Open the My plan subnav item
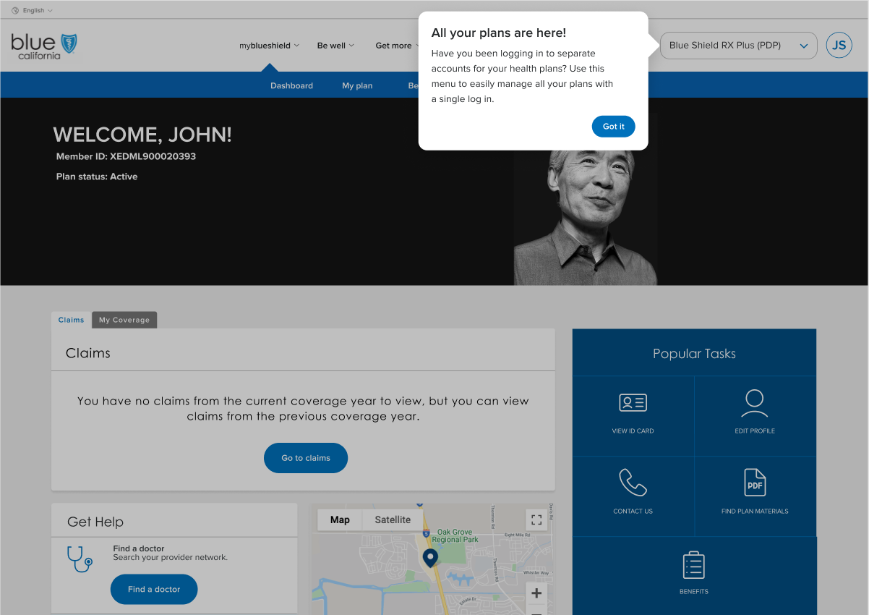This screenshot has width=869, height=615. point(357,85)
